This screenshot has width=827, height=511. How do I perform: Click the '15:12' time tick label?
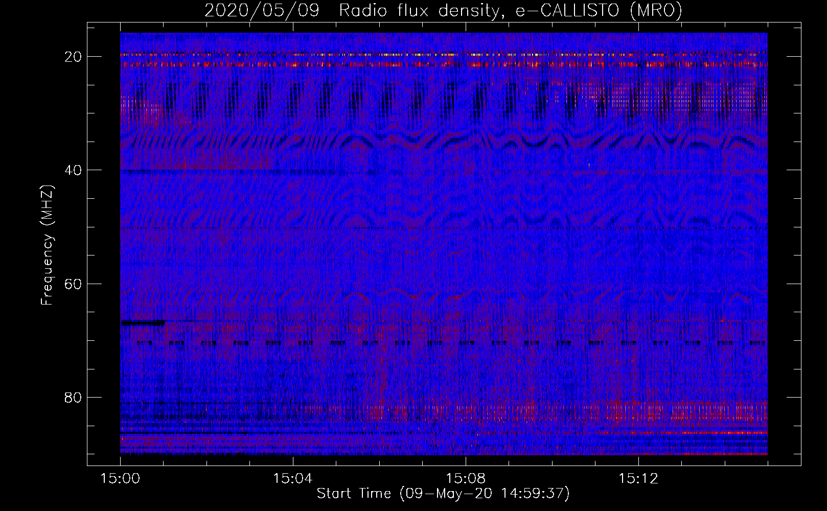(638, 479)
